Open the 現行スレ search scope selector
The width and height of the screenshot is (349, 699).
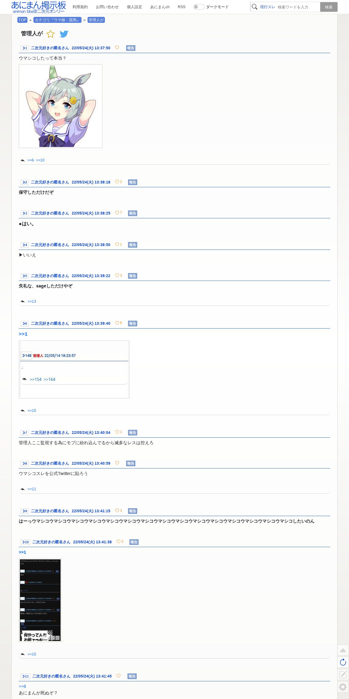(x=267, y=7)
